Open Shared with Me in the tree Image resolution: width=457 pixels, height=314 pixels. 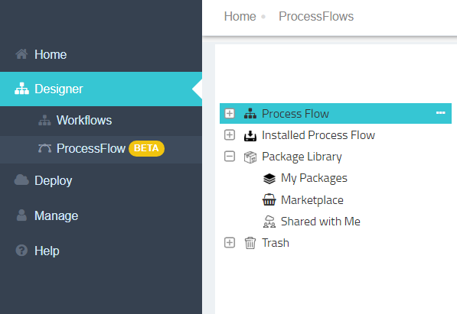tap(320, 222)
